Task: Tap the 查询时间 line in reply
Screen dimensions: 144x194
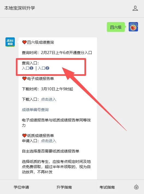Action: (57, 53)
